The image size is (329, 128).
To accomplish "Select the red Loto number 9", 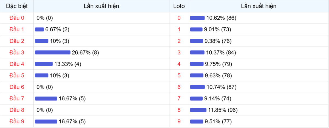I will point(179,121).
